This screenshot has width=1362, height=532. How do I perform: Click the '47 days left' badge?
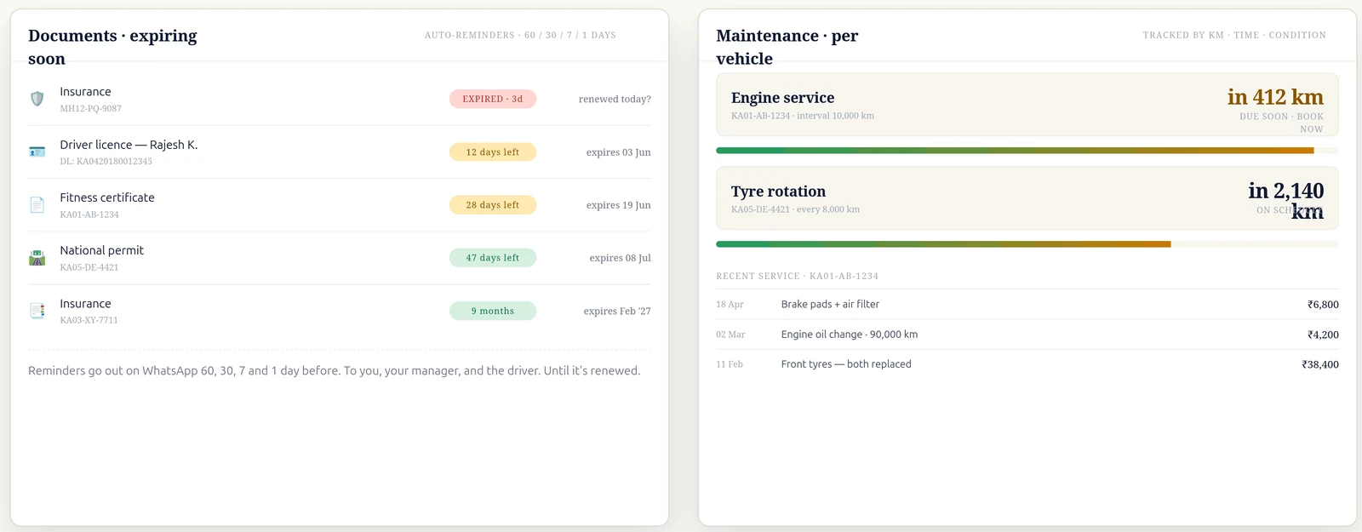493,258
